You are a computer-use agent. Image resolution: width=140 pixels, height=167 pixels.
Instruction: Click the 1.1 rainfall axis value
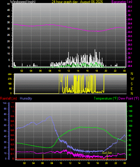12,107
